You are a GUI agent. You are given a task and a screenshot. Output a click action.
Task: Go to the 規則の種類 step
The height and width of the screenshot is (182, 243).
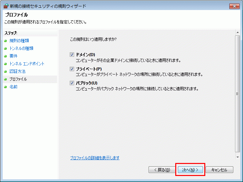19,41
